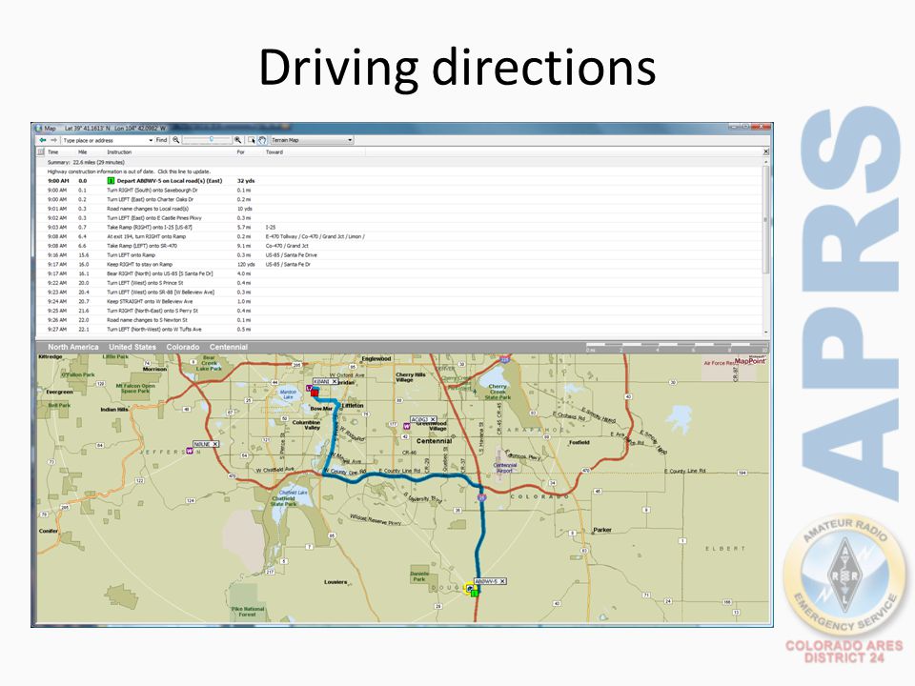Select the 'At exit 194, turn RIGHT onto Ramp' row

[399, 237]
